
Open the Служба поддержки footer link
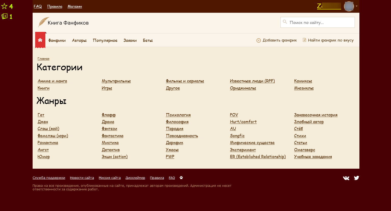(x=49, y=178)
